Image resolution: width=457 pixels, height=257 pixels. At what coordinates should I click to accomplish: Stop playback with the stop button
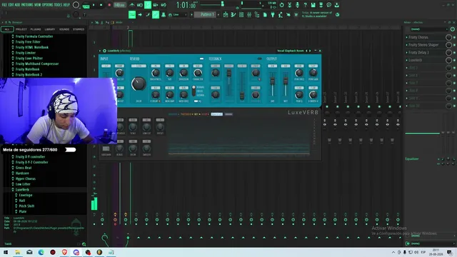tap(101, 5)
